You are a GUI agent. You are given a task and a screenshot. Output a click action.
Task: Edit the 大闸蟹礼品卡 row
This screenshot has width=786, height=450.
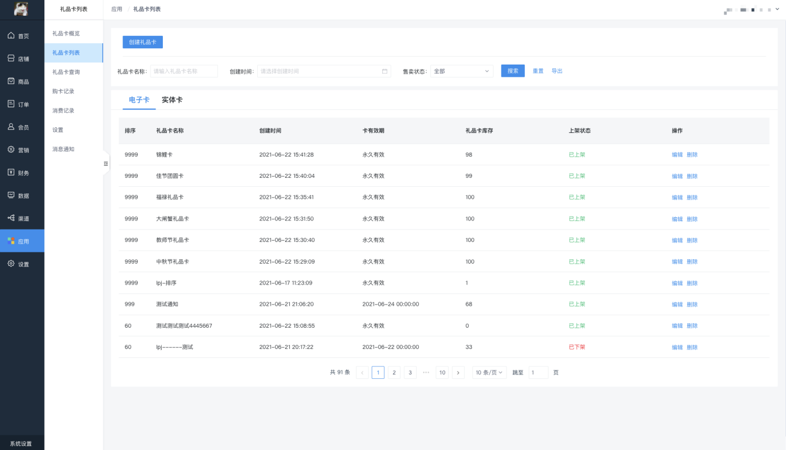point(678,219)
